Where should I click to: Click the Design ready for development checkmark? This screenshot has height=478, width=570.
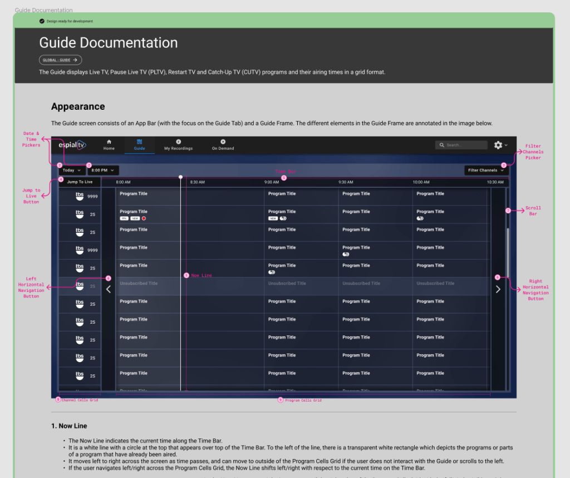(x=42, y=21)
